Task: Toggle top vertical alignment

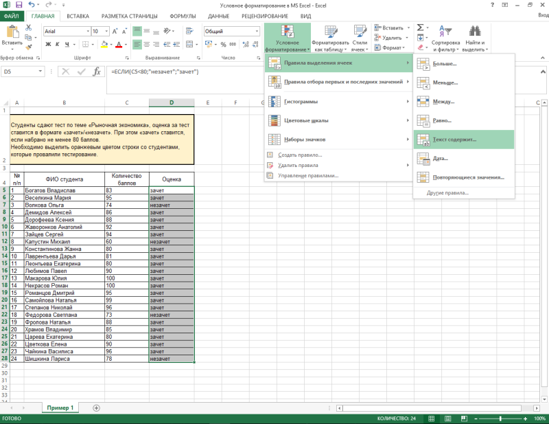Action: coord(137,31)
